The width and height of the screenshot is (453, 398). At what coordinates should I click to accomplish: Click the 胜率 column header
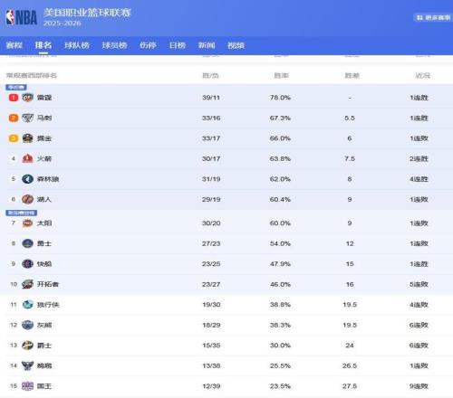tap(281, 75)
